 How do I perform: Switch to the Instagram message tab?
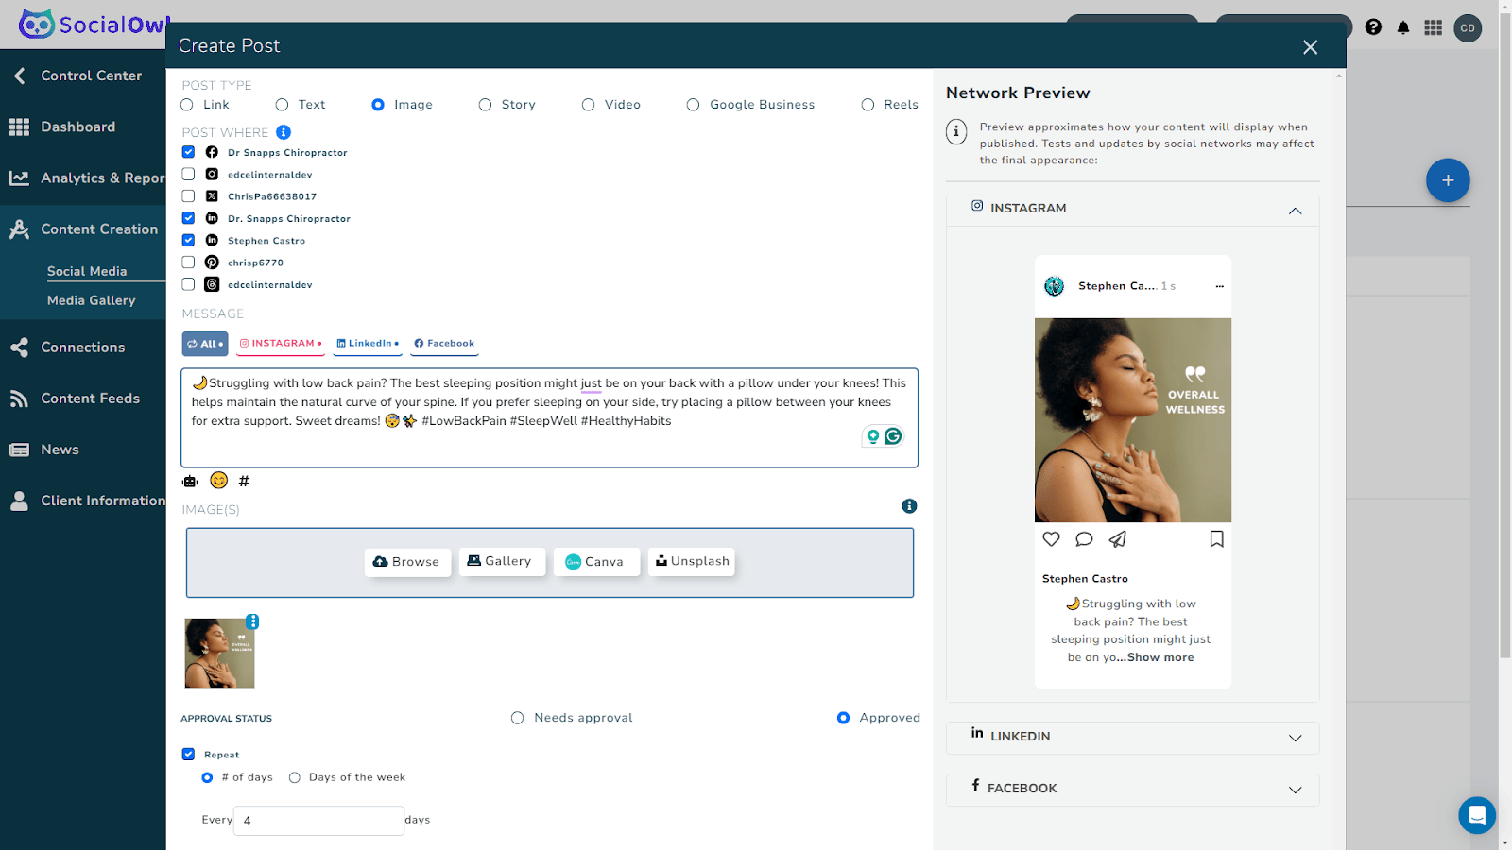pyautogui.click(x=281, y=344)
